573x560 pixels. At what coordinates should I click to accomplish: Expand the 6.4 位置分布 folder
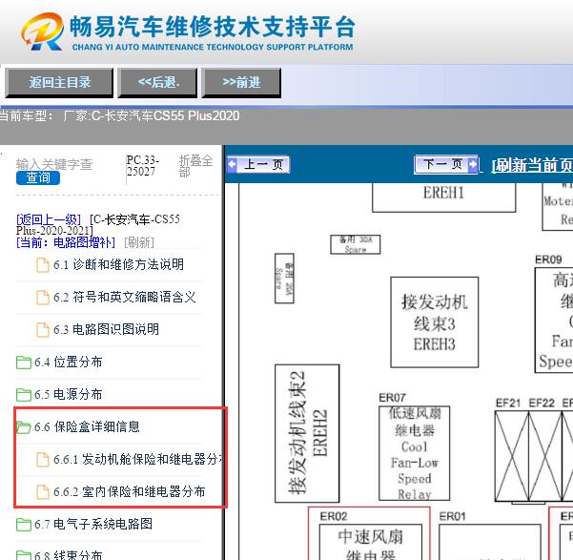[69, 363]
